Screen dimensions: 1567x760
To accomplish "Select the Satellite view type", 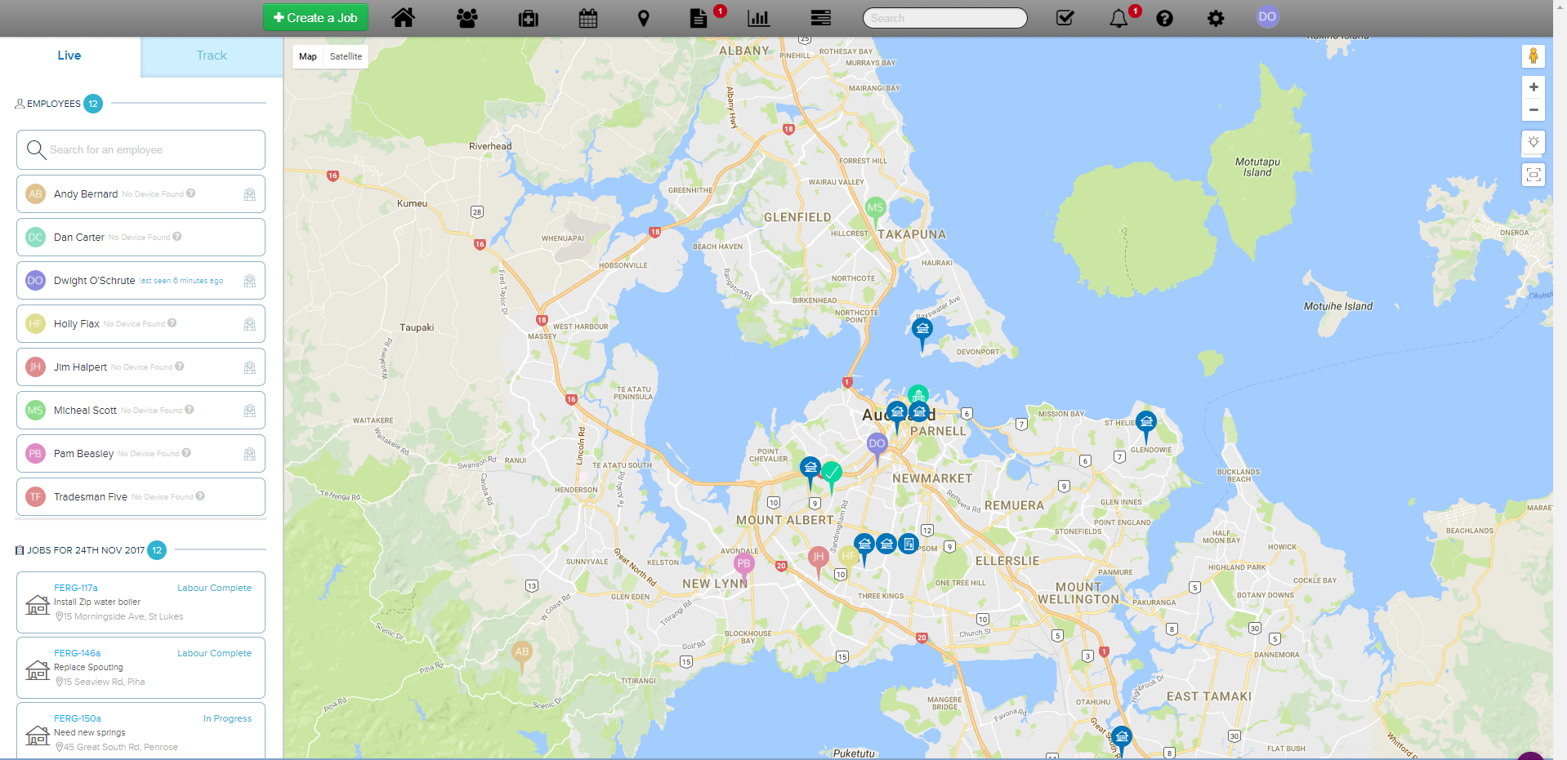I will [346, 56].
